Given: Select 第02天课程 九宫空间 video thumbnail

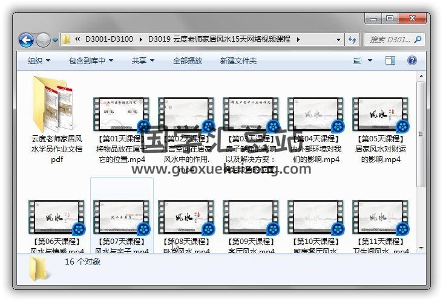Looking at the screenshot, I should tap(186, 114).
